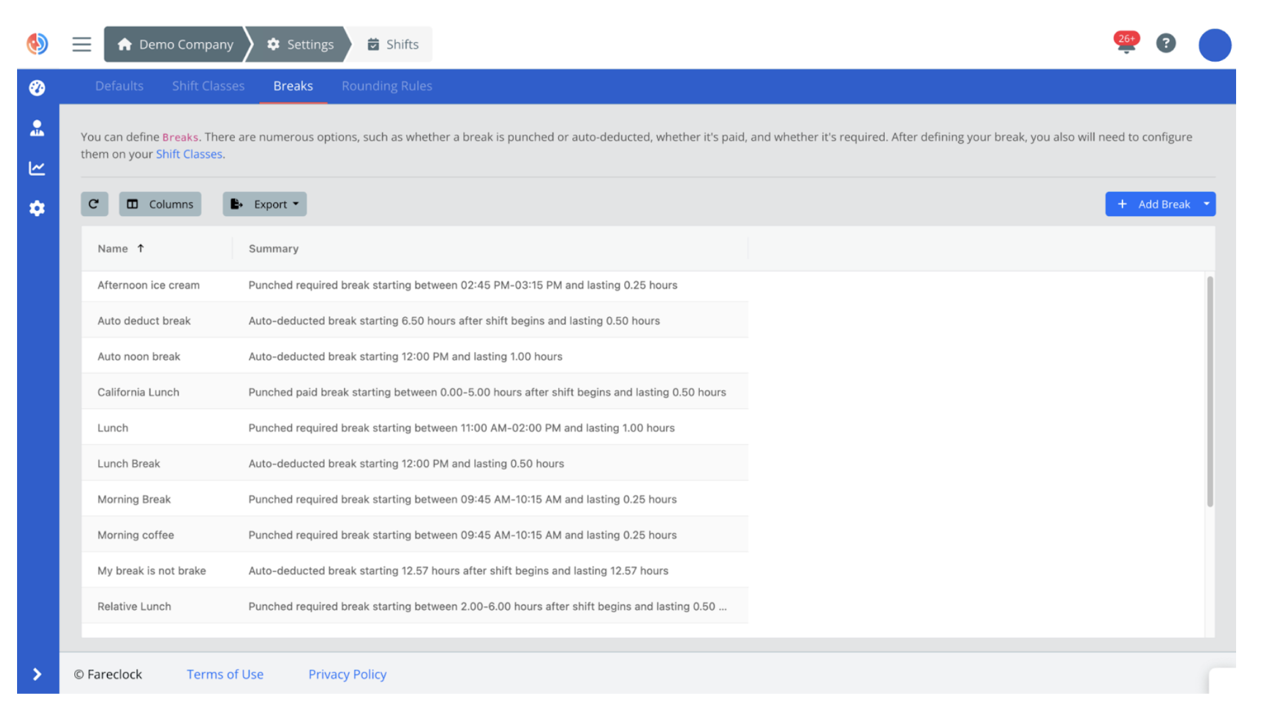Expand the Add Break dropdown arrow
Screen dimensions: 1263x709
pos(1207,204)
